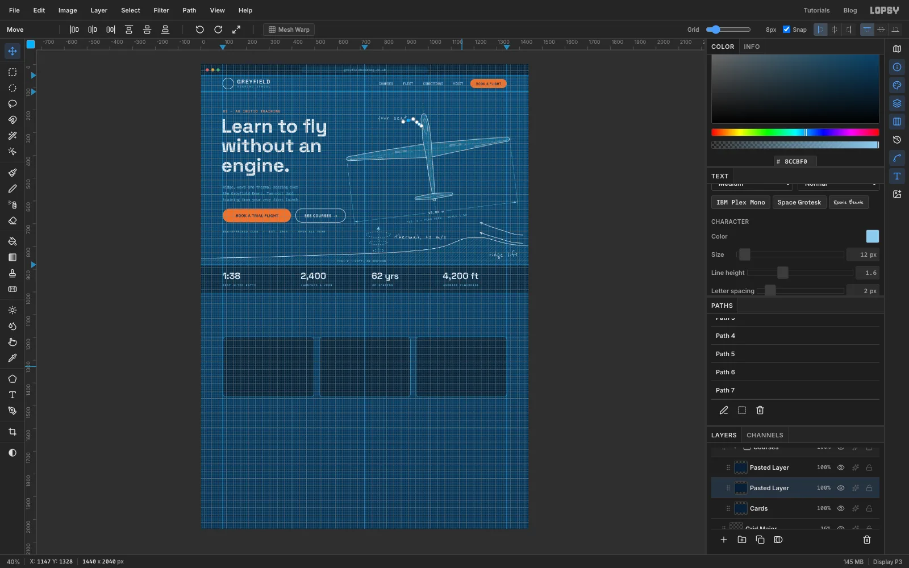Click the Redo icon in the toolbar
This screenshot has height=568, width=909.
point(218,30)
